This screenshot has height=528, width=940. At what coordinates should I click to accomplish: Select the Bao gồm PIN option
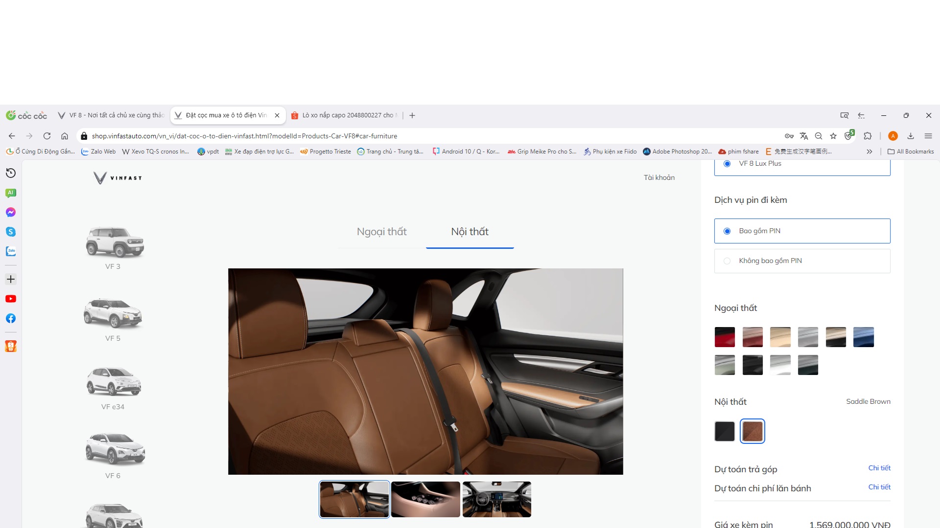click(727, 231)
